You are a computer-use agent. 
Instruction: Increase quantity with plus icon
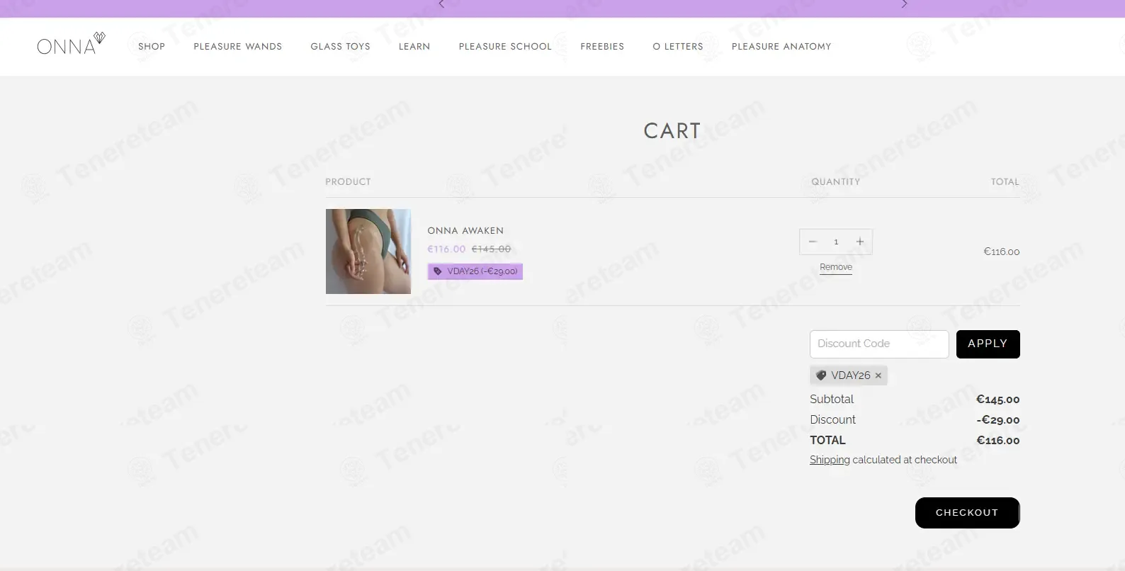860,242
